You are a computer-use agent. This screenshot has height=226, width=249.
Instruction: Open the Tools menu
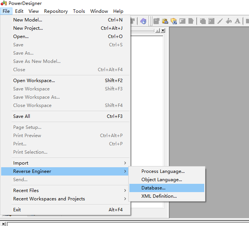pyautogui.click(x=79, y=11)
